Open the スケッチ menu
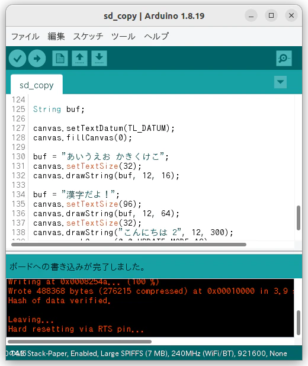Image resolution: width=308 pixels, height=366 pixels. 88,36
